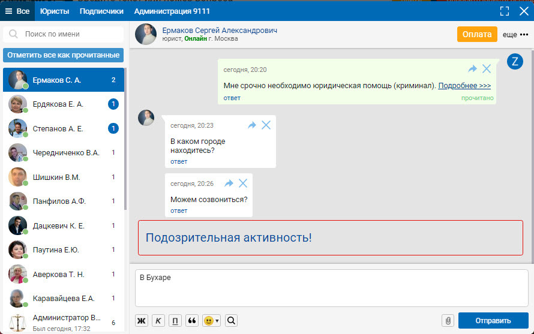
Task: Open chat with Степанов А. Е.
Action: [57, 128]
